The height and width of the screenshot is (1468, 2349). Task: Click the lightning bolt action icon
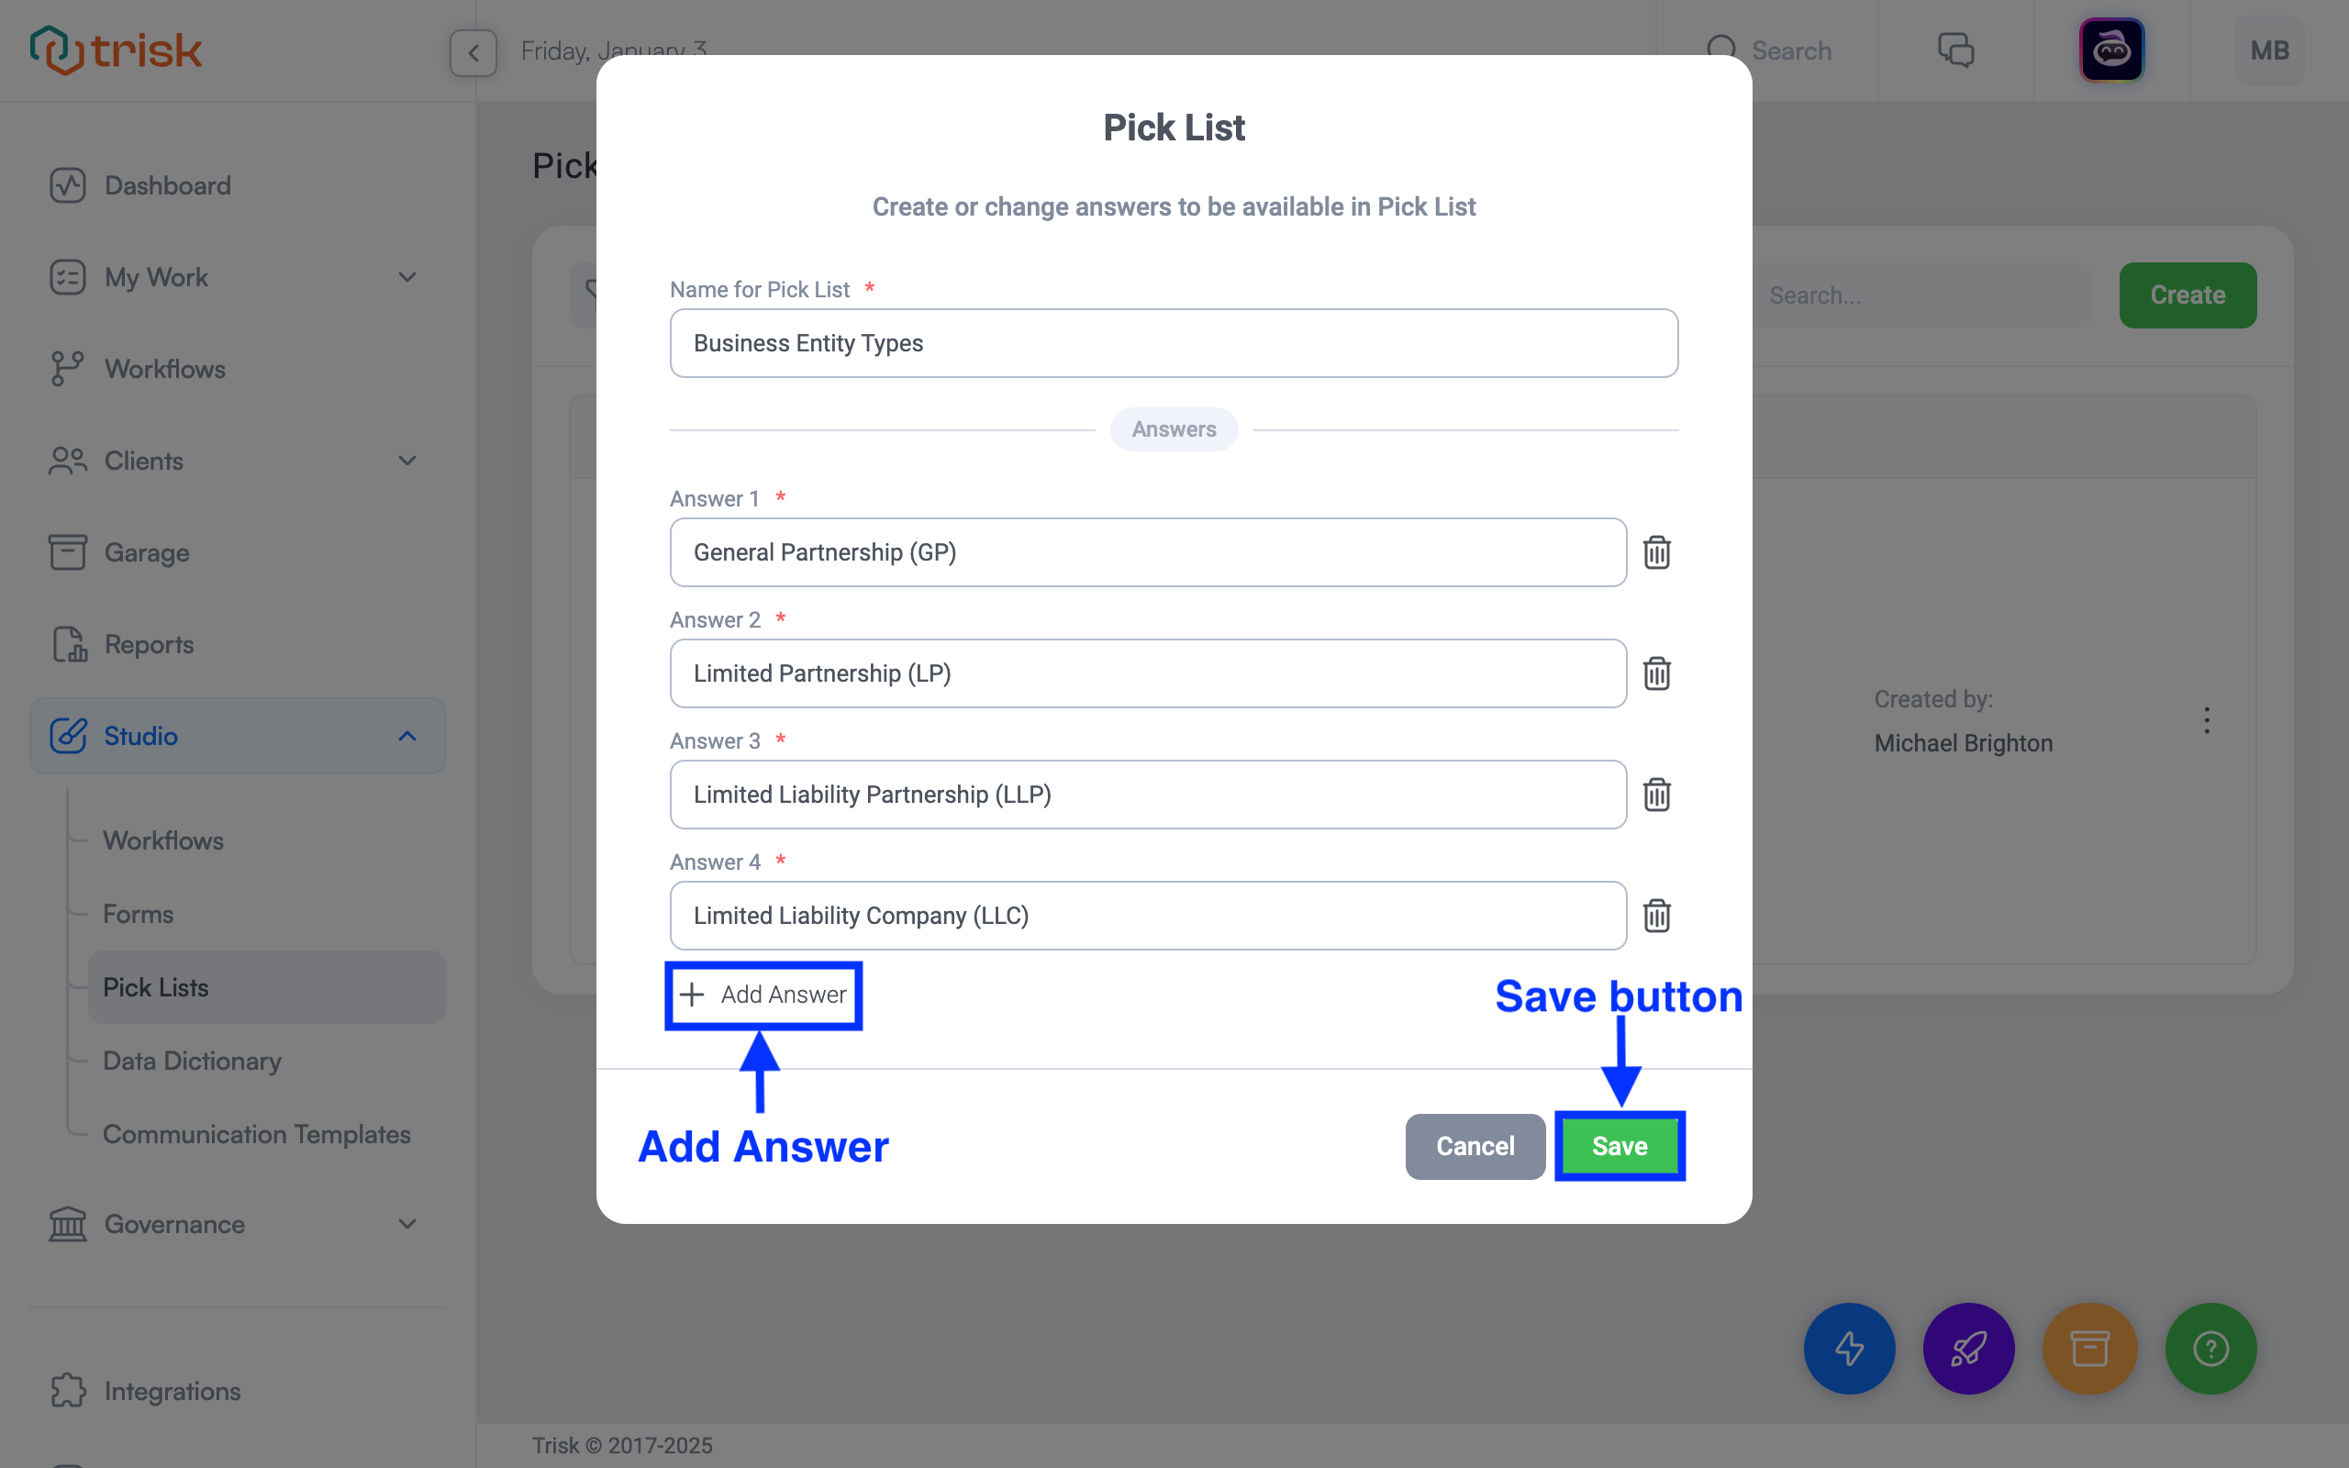[1848, 1348]
